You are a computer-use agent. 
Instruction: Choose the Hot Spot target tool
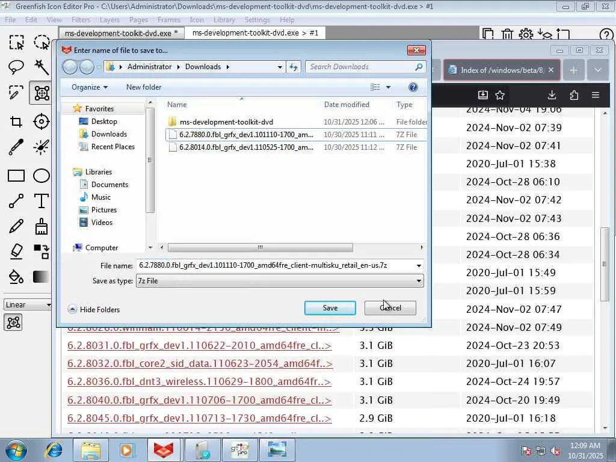[x=42, y=122]
